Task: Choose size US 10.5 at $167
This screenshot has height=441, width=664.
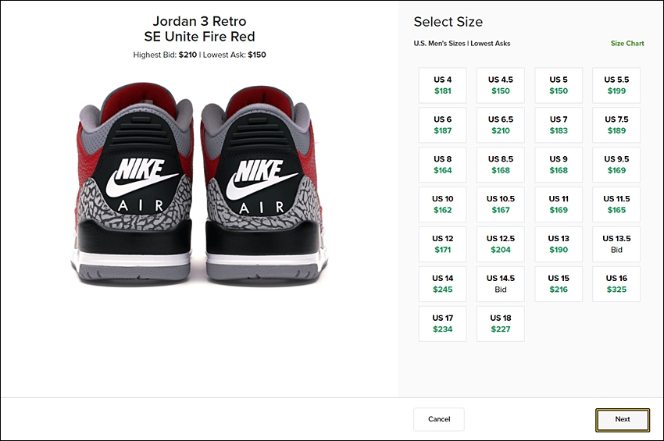Action: click(x=501, y=204)
